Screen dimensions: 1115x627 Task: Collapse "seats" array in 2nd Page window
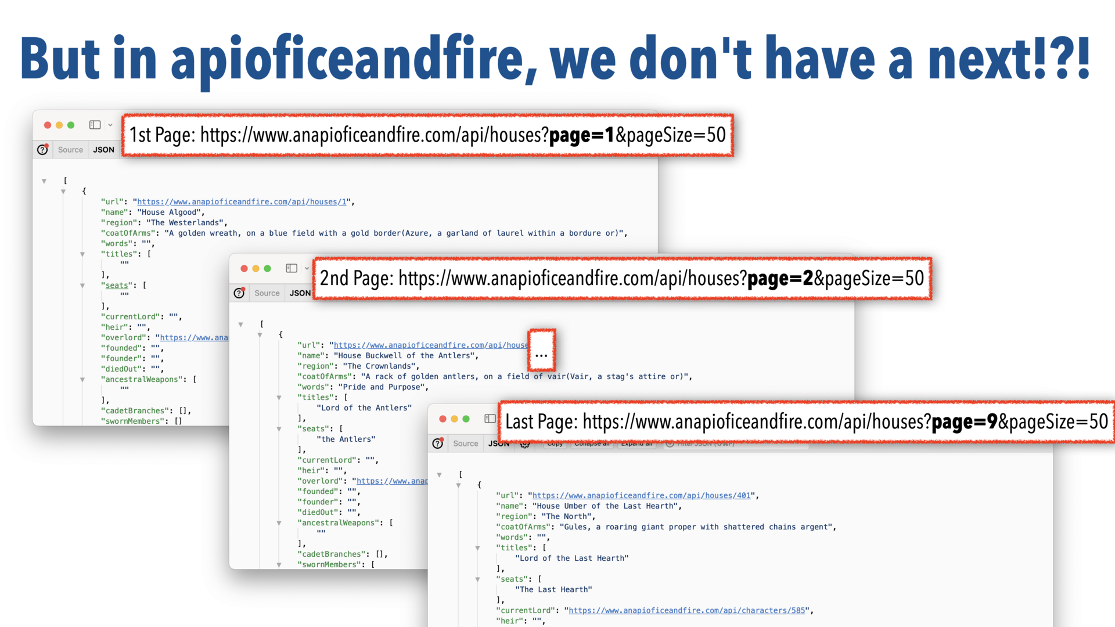point(279,429)
